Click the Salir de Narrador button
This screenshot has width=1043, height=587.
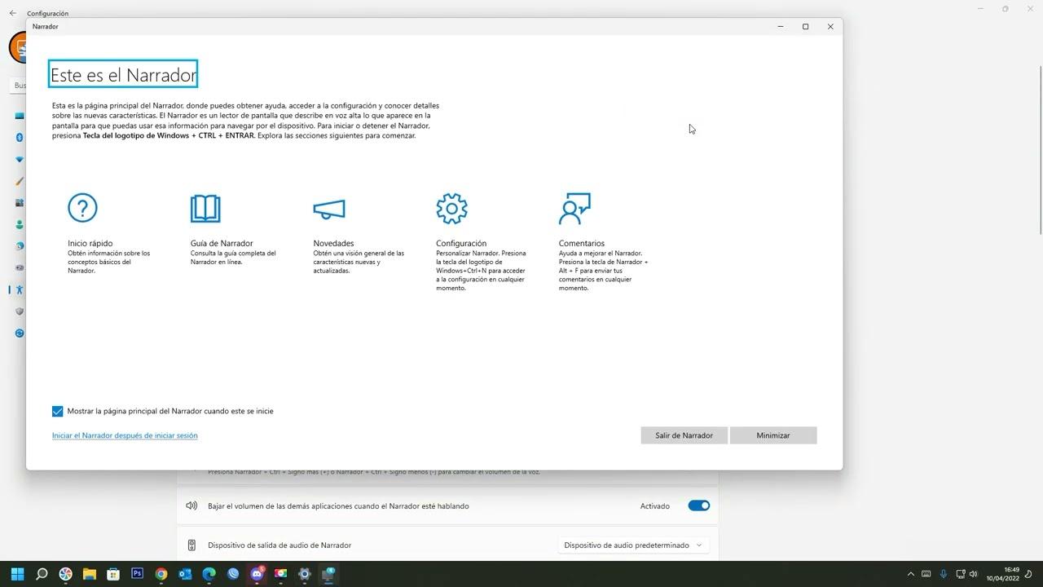[684, 435]
